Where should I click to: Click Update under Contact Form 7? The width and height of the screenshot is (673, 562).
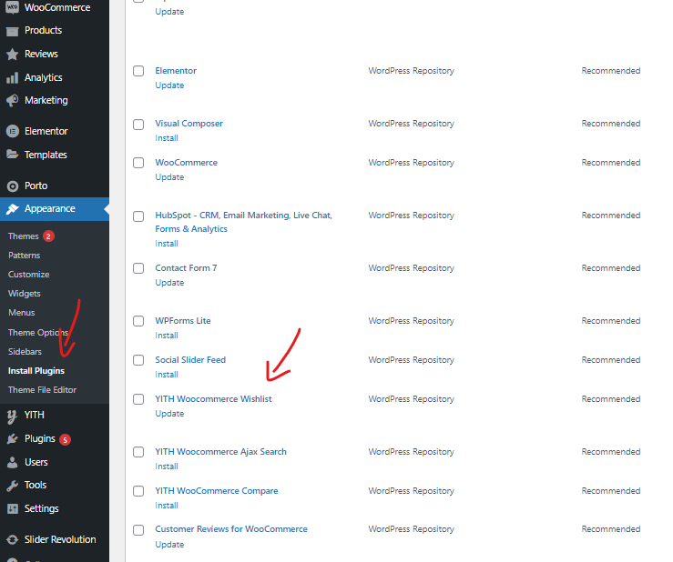[x=169, y=283]
